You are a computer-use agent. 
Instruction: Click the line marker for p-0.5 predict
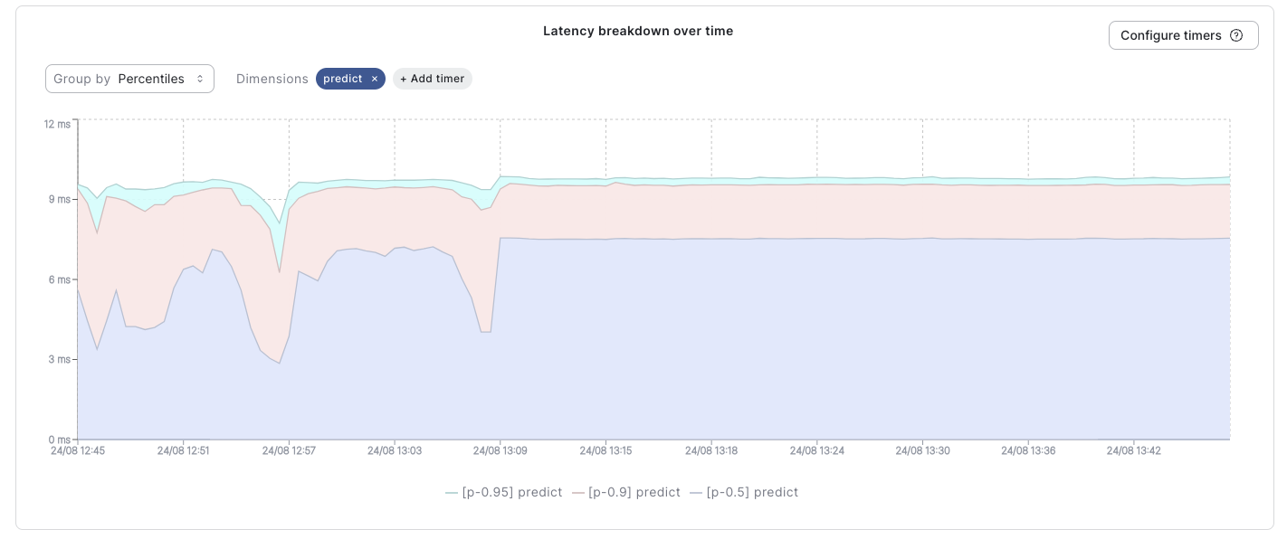click(695, 492)
